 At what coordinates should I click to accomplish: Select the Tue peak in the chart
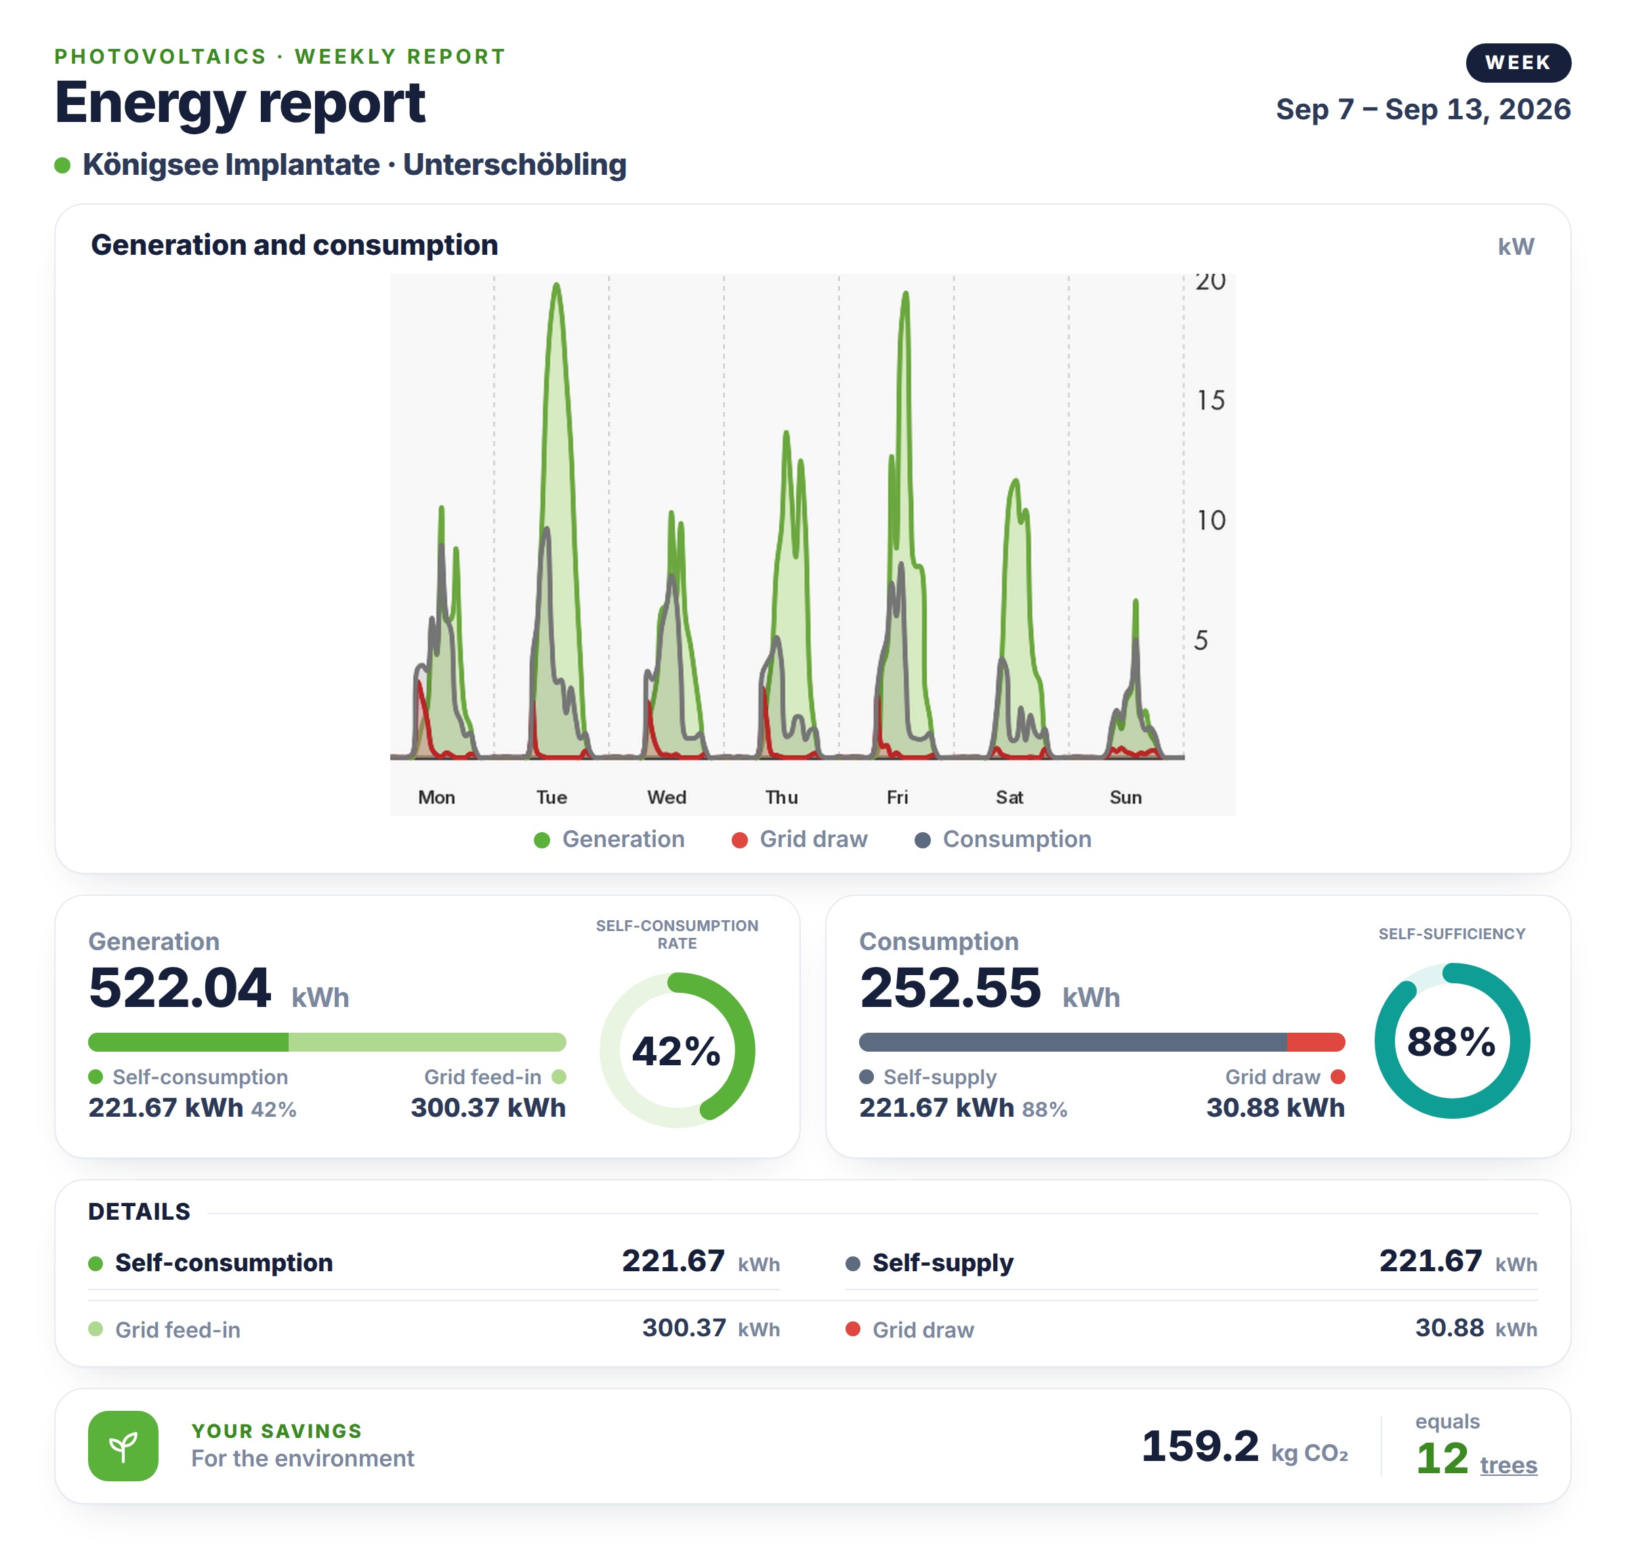point(558,287)
